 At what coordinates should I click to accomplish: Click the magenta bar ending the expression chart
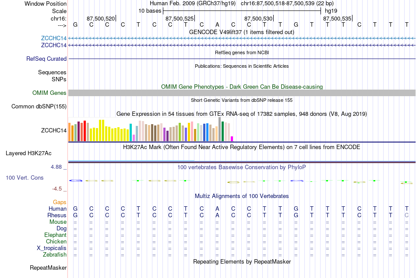pos(232,139)
